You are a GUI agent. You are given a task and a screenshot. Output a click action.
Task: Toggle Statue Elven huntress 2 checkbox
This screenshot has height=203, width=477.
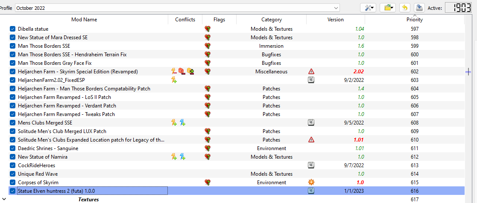[x=12, y=191]
